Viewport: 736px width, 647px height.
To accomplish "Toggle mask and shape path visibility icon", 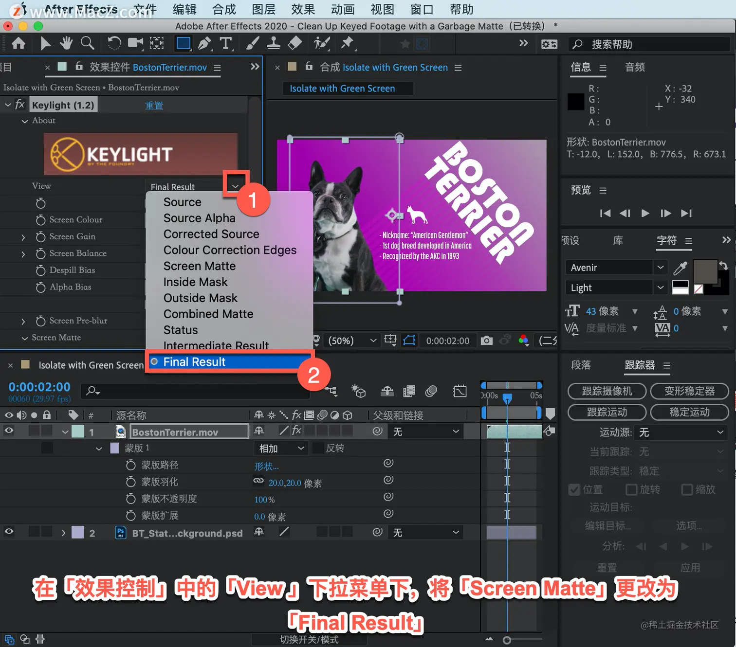I will 409,341.
